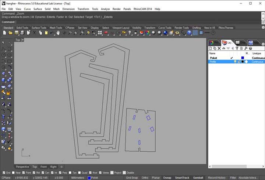Toggle Grid Snap in status bar

132,178
